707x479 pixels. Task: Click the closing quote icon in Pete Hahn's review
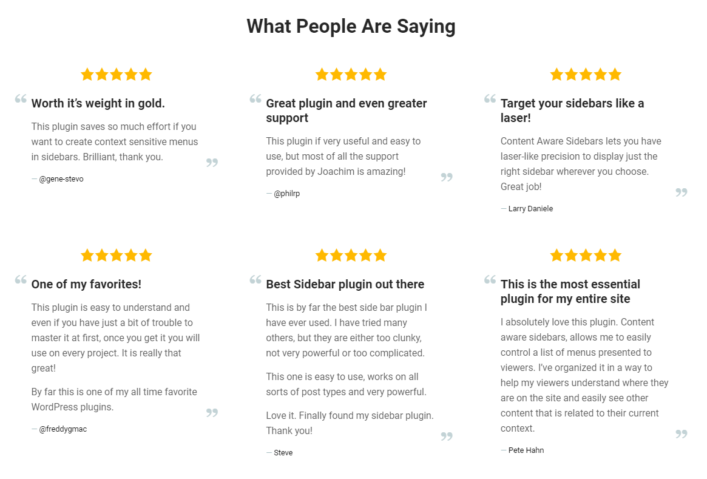(x=682, y=434)
